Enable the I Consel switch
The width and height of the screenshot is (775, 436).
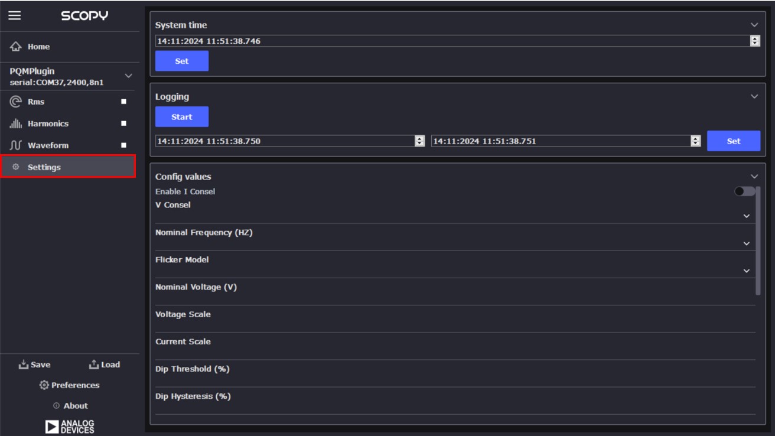[745, 191]
